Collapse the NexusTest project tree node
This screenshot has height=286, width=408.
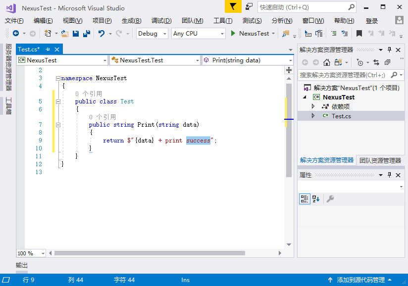305,97
